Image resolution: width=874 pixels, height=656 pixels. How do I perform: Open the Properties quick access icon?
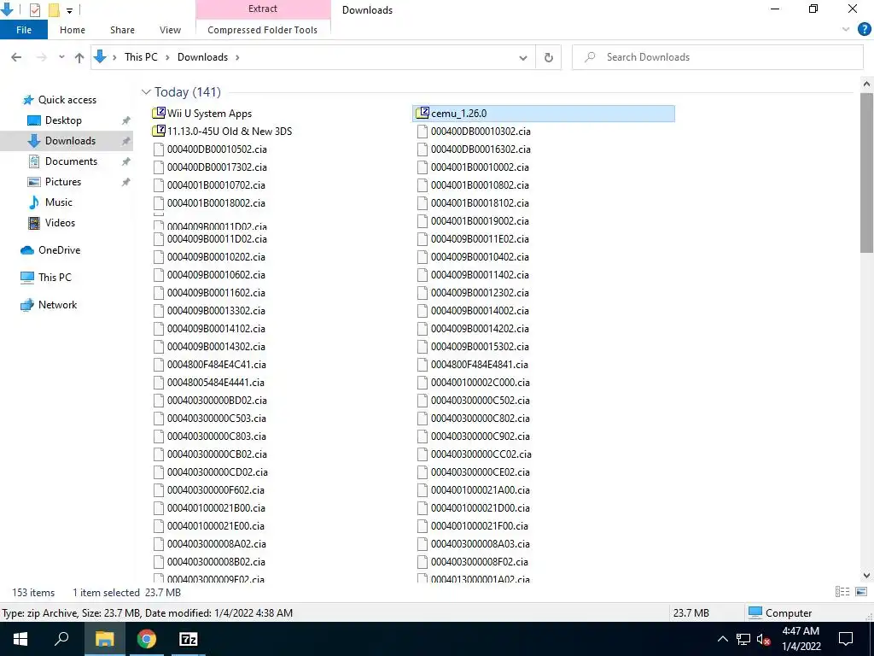pyautogui.click(x=34, y=9)
